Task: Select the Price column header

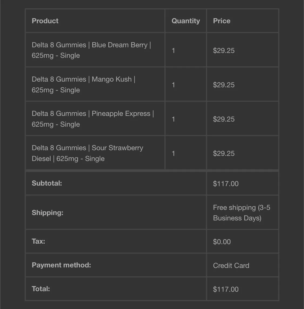Action: (222, 21)
